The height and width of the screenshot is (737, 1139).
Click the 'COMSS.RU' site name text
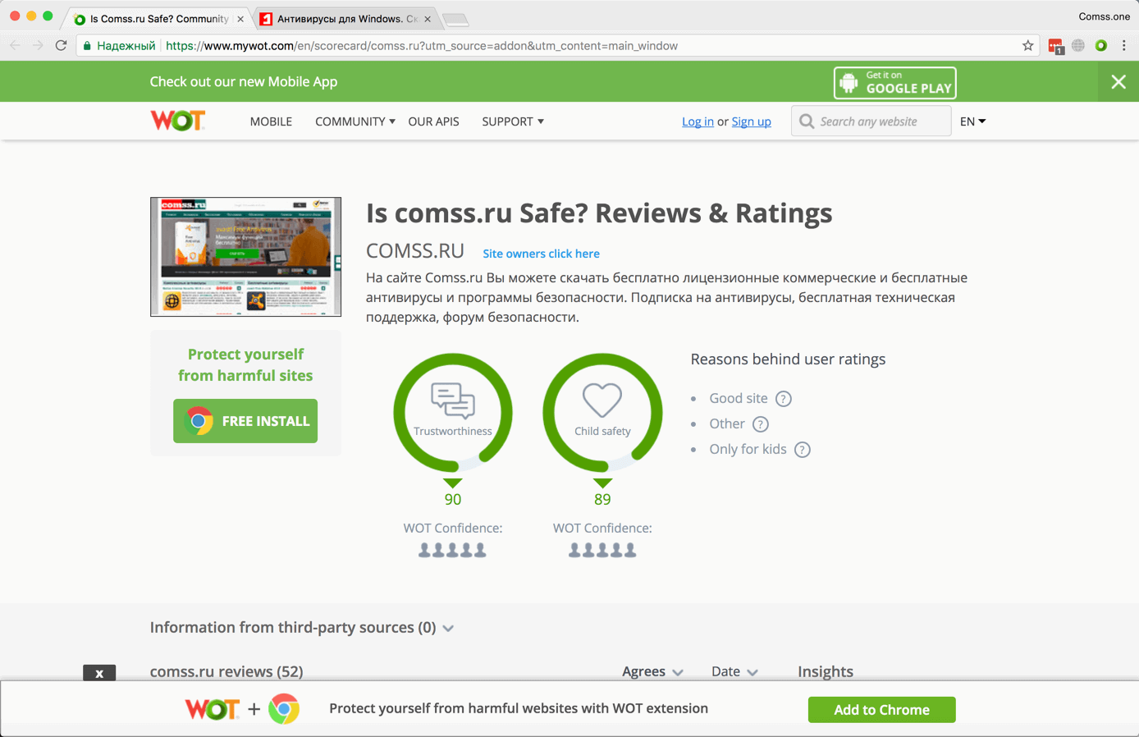[x=415, y=251]
